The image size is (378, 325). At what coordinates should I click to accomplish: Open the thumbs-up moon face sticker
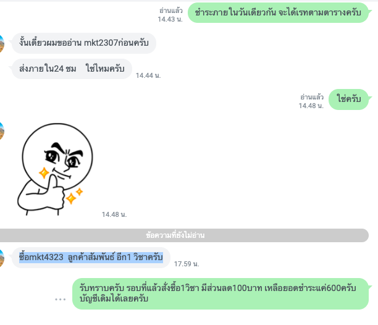pos(55,169)
